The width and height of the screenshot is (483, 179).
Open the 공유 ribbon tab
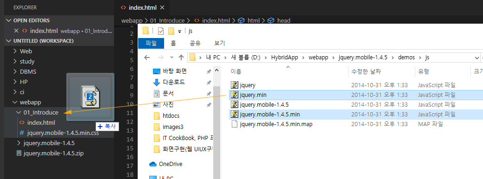[x=195, y=44]
